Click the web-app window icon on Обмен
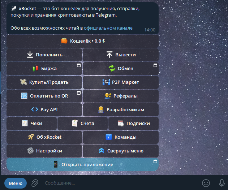The height and width of the screenshot is (190, 228). tap(155, 65)
